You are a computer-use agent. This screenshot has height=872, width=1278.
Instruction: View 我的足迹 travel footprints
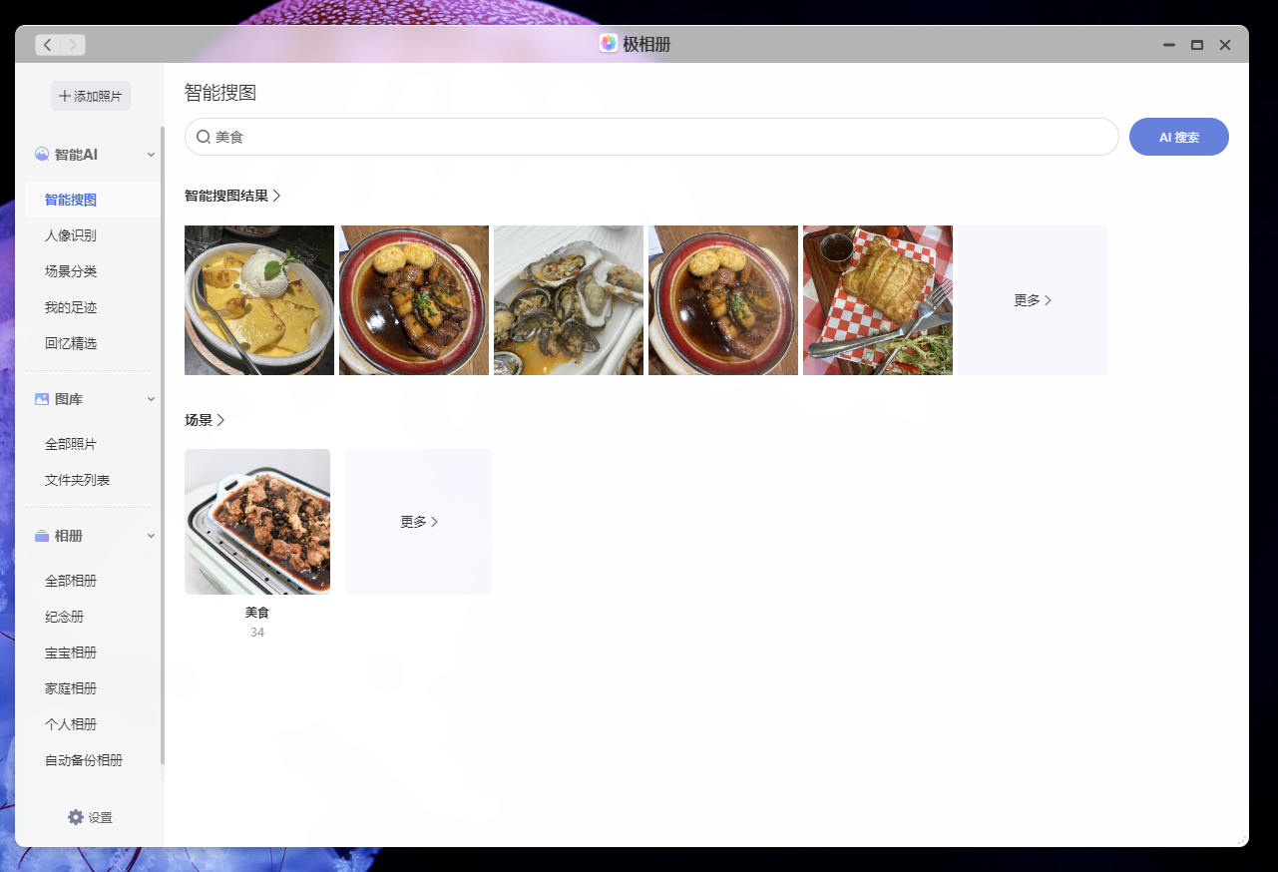[x=70, y=306]
